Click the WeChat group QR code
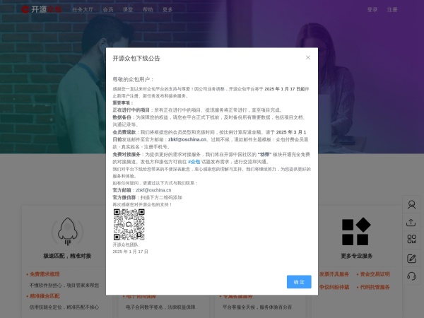This screenshot has width=424, height=318. (129, 225)
